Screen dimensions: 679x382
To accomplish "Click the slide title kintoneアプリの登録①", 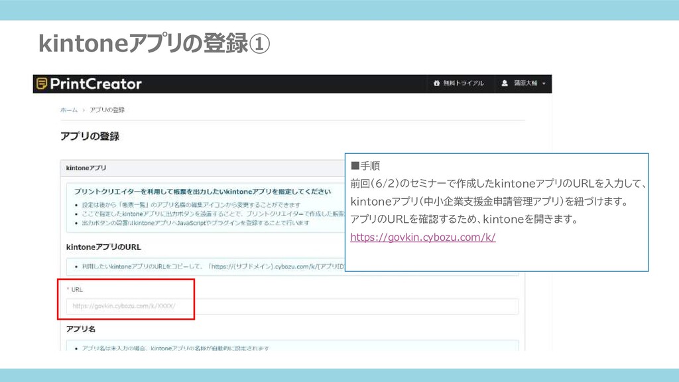I will [154, 43].
